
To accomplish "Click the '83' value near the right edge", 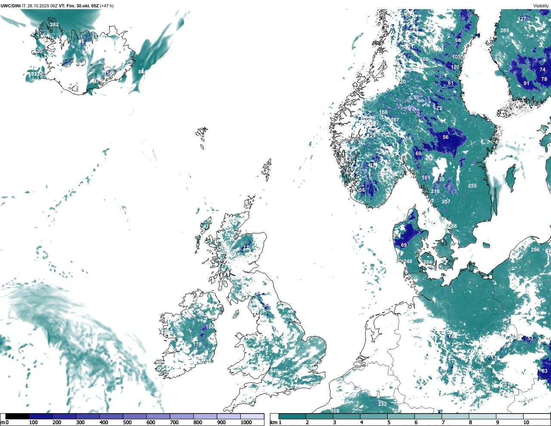I will tap(545, 371).
